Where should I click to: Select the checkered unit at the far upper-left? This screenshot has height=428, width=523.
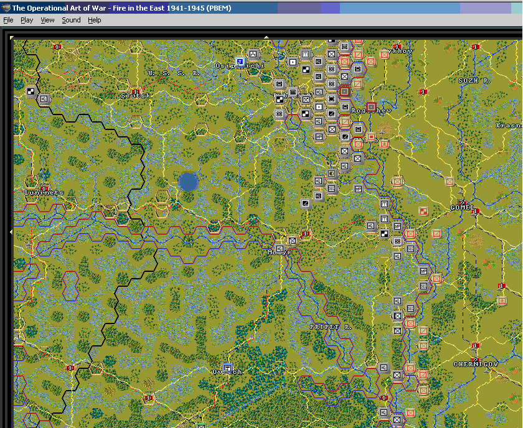point(31,91)
